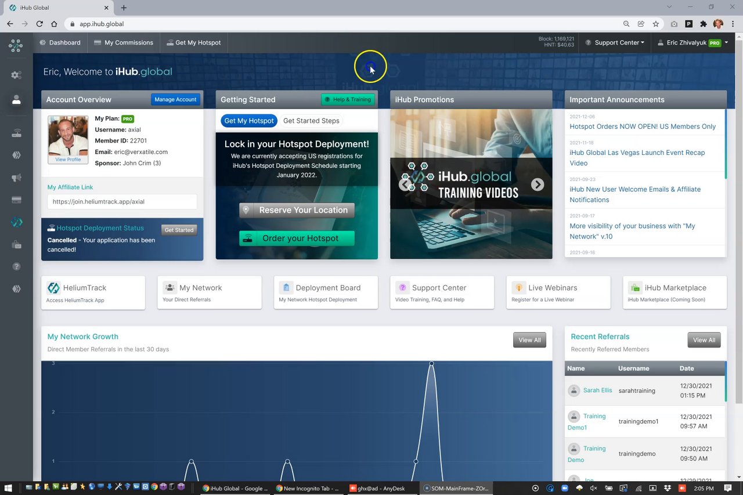743x495 pixels.
Task: Open the credit card icon in sidebar
Action: click(16, 200)
